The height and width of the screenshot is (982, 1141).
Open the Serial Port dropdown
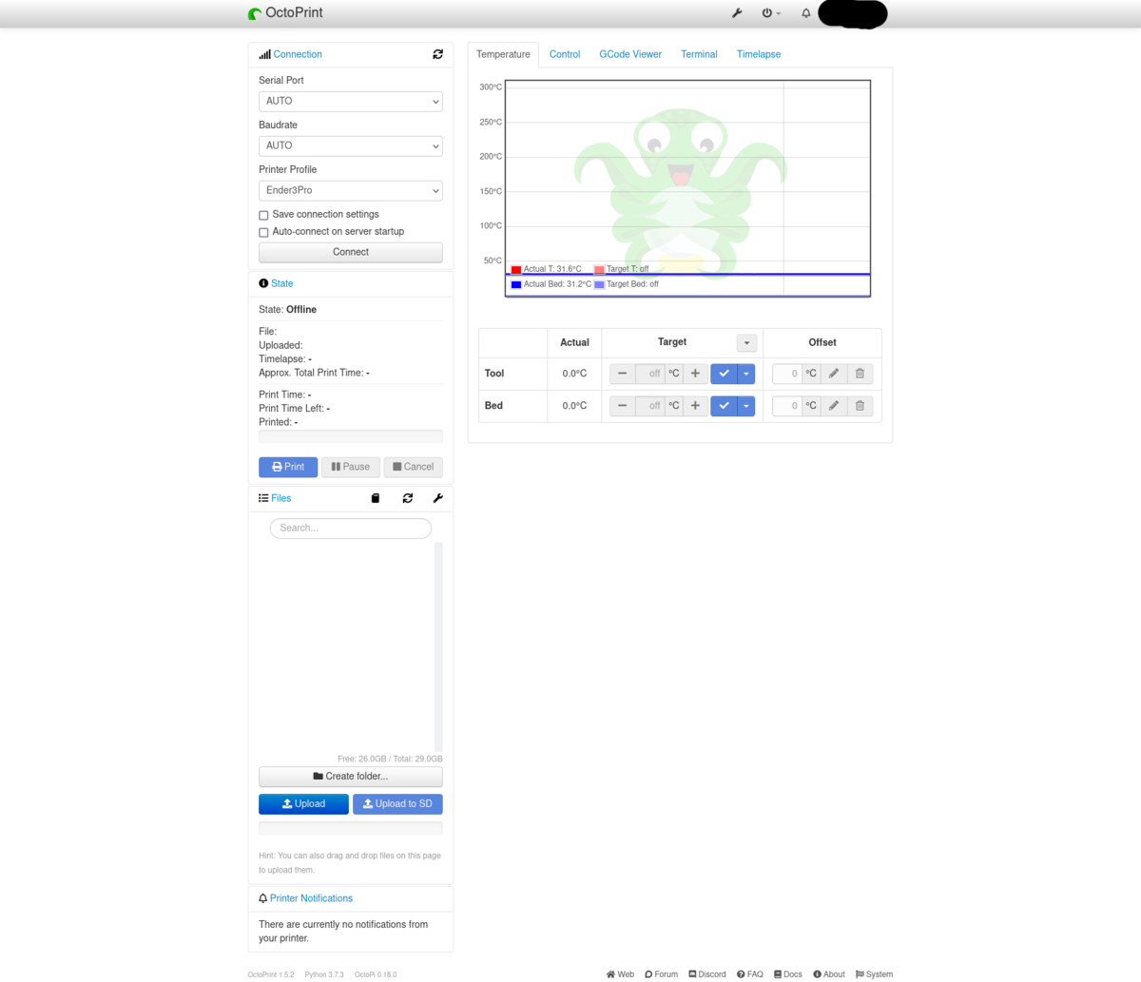click(x=351, y=101)
